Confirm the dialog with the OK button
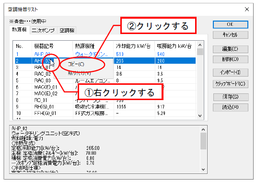 click(x=231, y=24)
